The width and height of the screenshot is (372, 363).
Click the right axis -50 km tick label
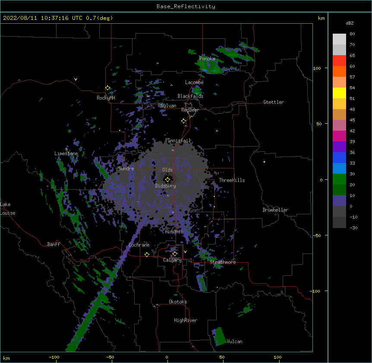(x=317, y=235)
